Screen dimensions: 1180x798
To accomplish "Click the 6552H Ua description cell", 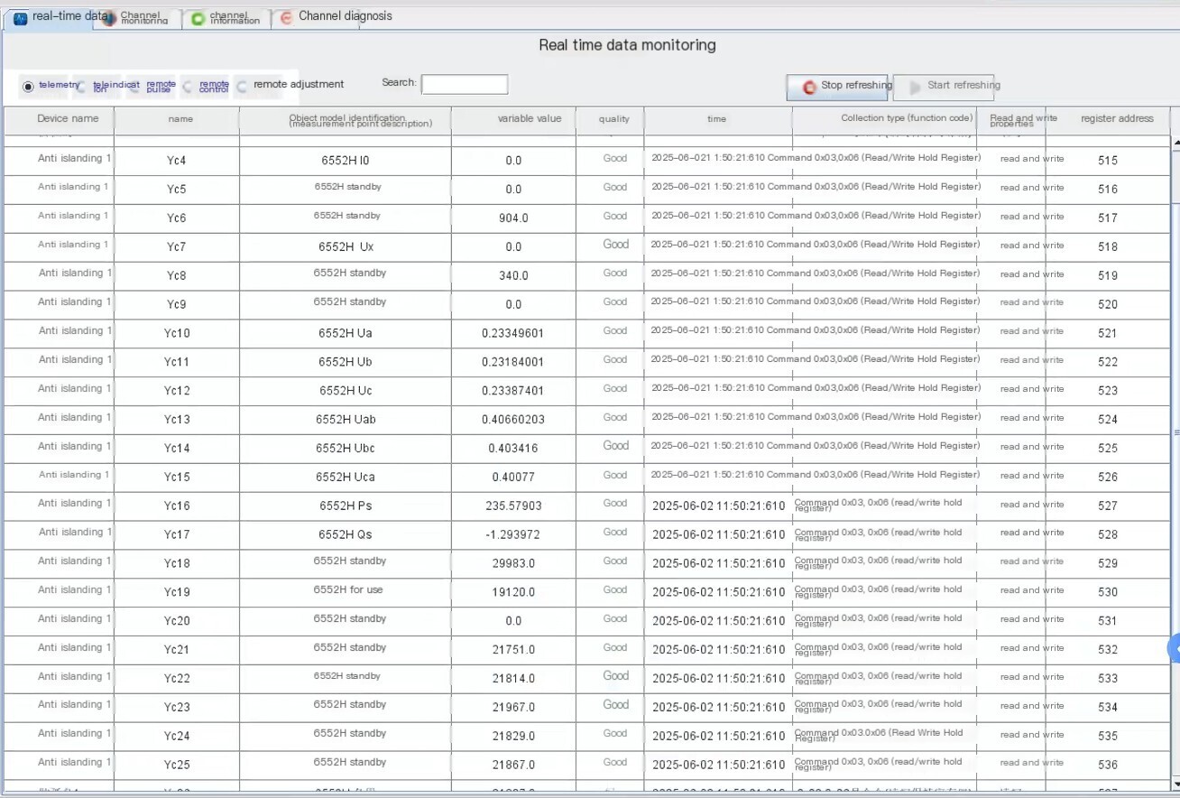I will pos(346,334).
